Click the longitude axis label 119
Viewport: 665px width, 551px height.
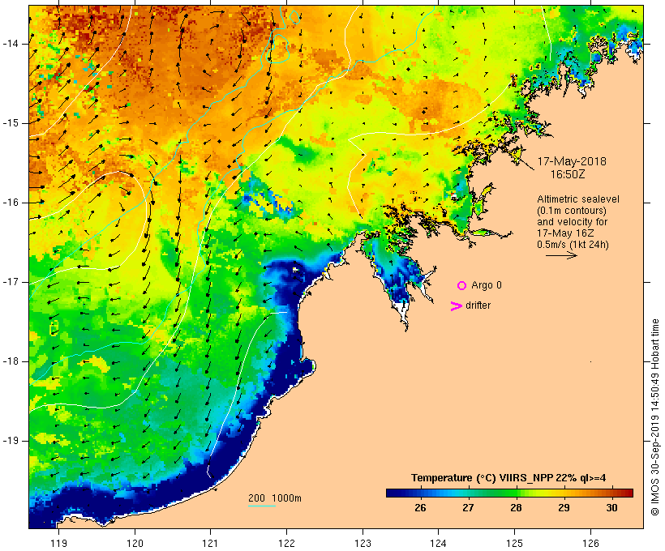coord(58,544)
